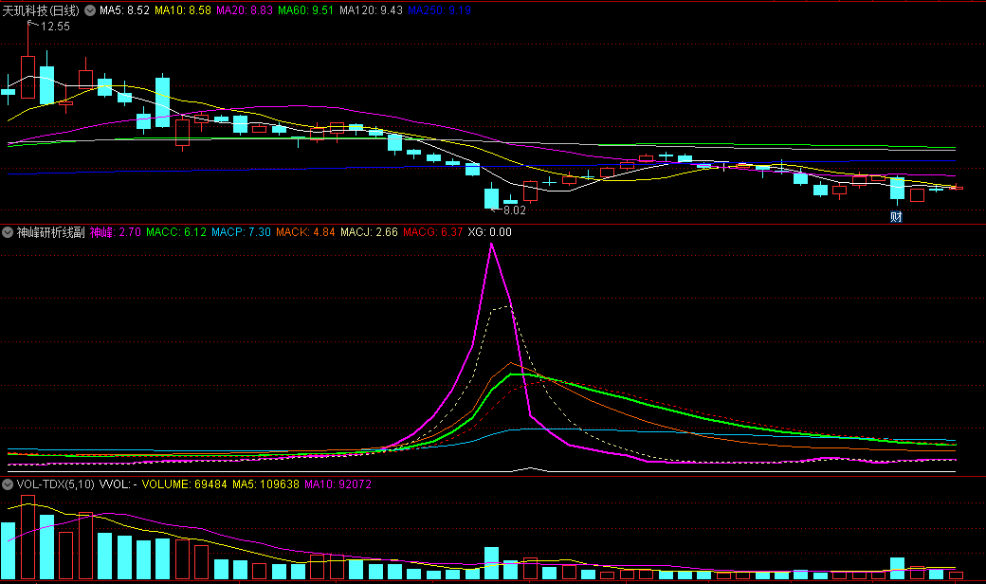Viewport: 986px width, 584px height.
Task: Expand the 天玑科技 main chart indicator dropdown
Action: [x=90, y=10]
